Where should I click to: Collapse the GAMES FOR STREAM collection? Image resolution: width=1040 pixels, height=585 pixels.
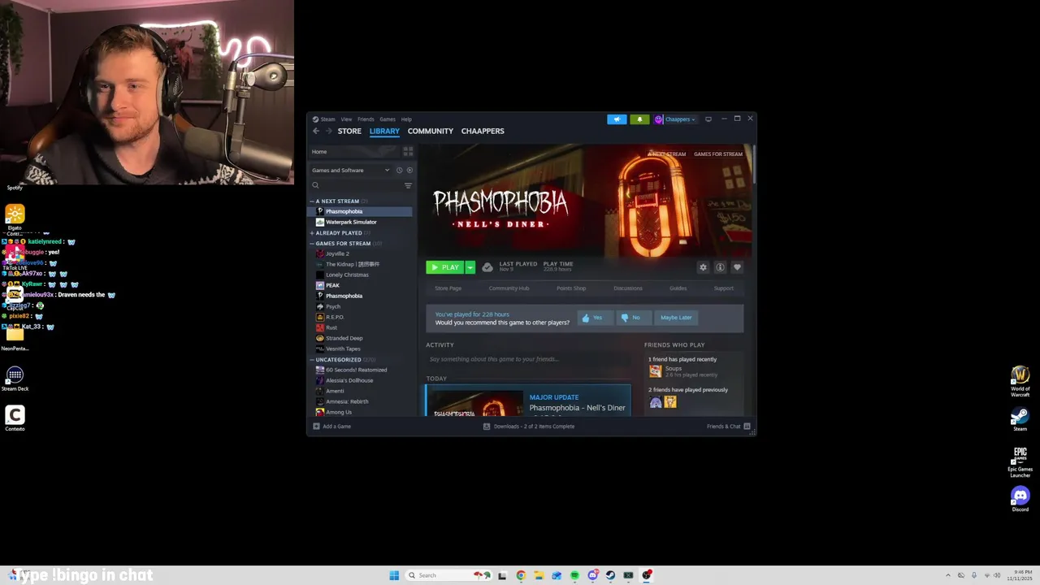312,244
